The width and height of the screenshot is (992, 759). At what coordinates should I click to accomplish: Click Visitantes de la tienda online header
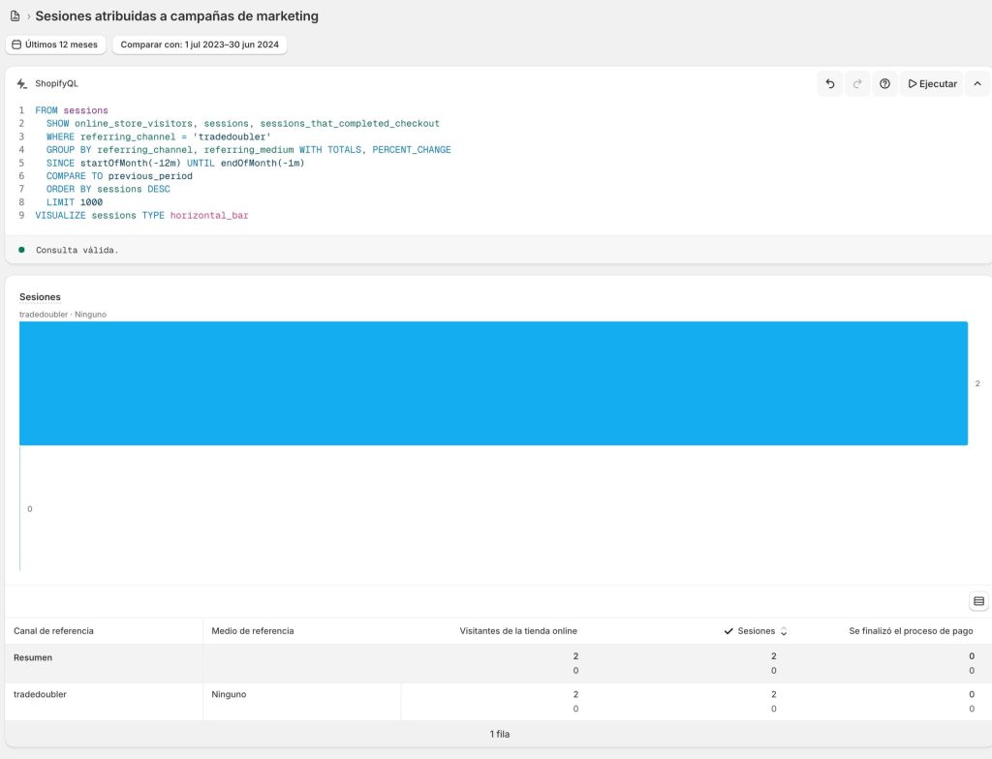tap(518, 630)
